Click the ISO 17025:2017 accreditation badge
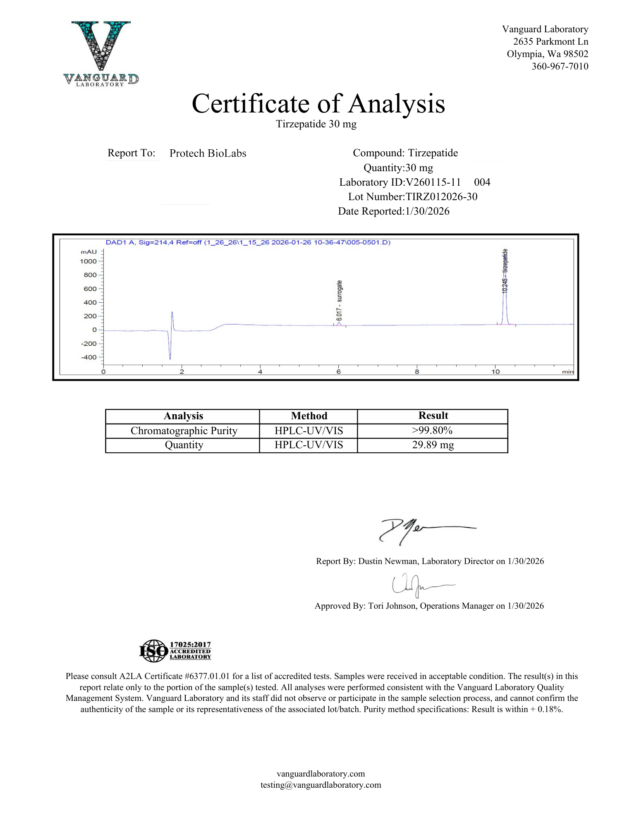 [x=175, y=650]
